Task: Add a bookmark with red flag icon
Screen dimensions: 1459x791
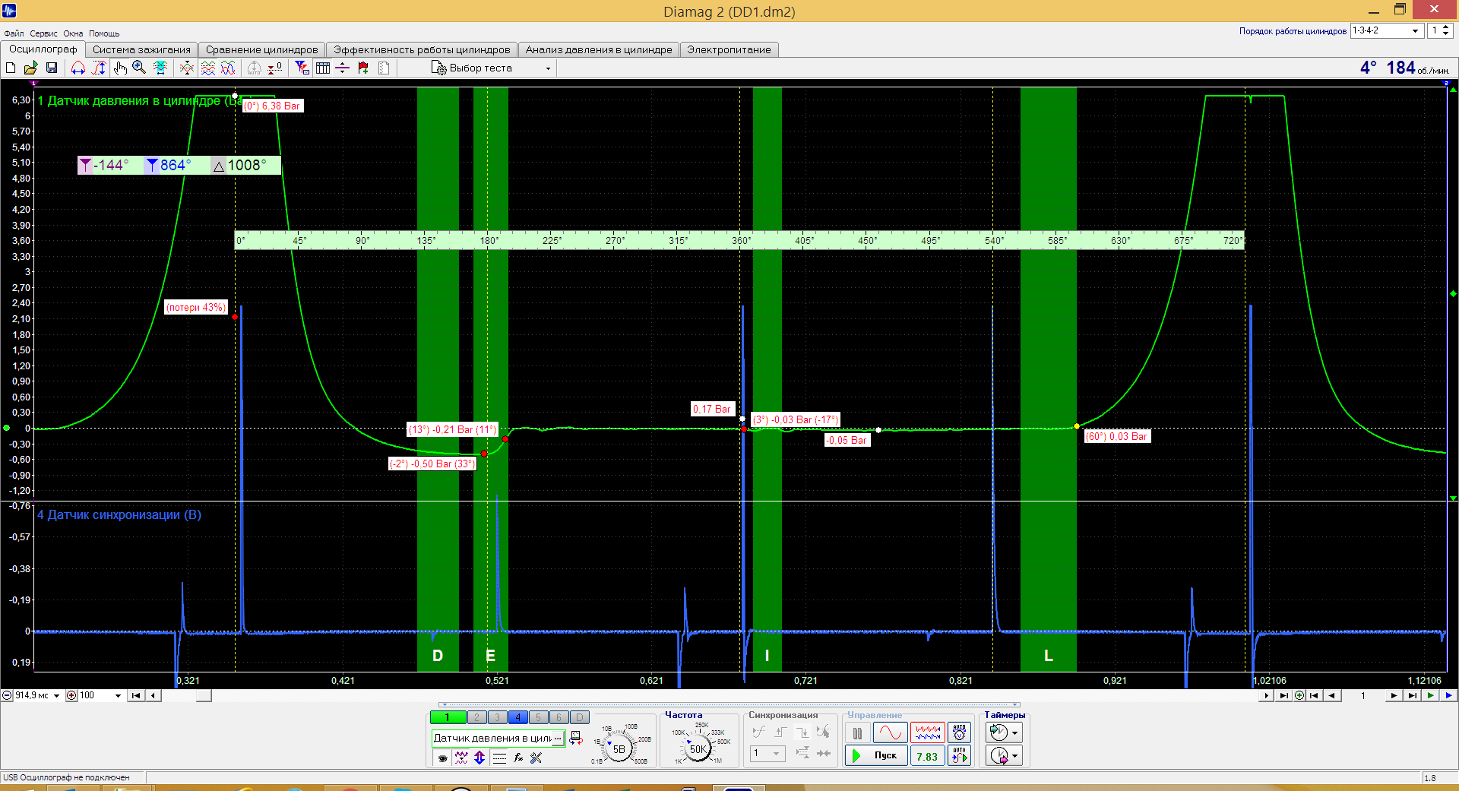Action: (363, 68)
